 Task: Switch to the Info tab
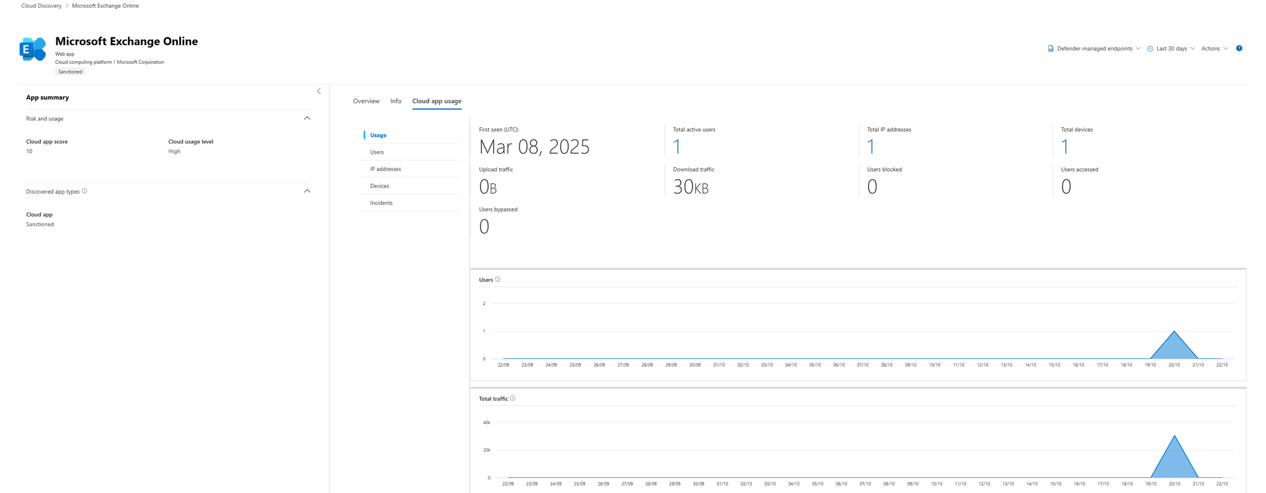pos(396,101)
